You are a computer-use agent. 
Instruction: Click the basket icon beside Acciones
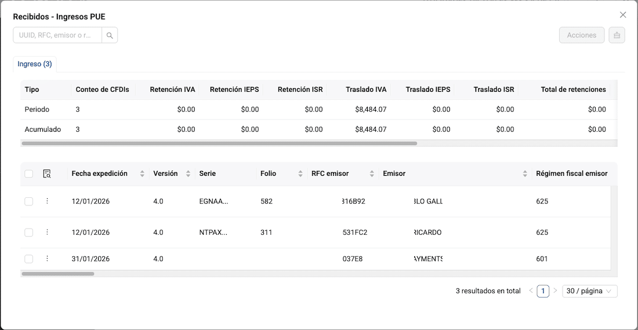point(617,35)
